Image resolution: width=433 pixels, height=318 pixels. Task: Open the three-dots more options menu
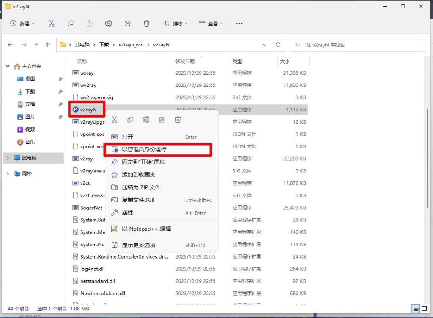point(239,24)
